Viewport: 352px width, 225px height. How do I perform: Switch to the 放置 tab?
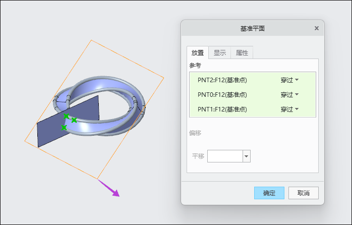pos(198,53)
